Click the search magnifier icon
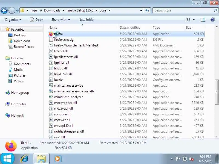Viewport: 219px width, 164px height. point(215,10)
